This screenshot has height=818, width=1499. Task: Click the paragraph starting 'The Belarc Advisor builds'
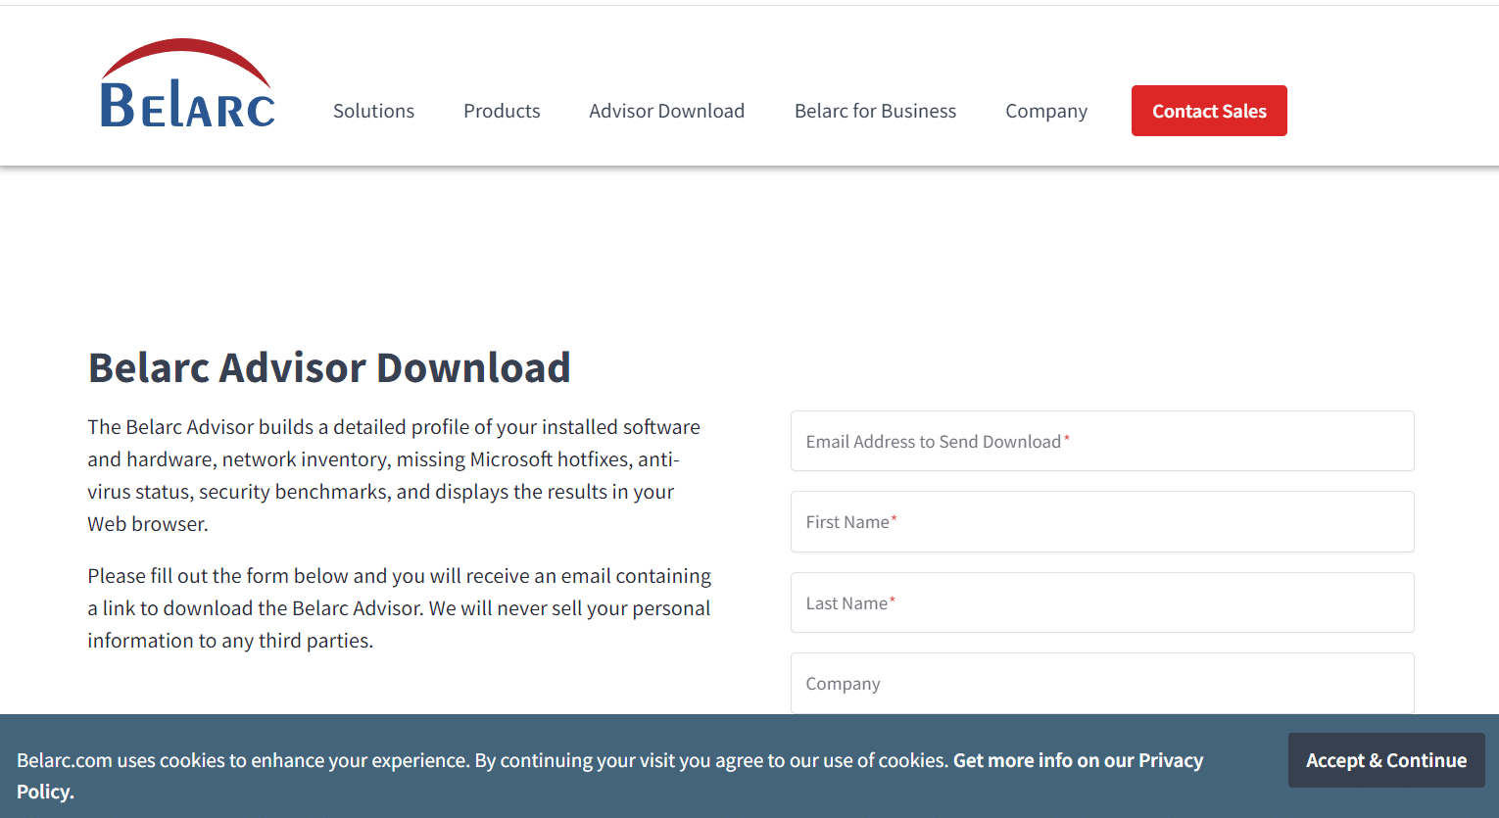tap(394, 475)
